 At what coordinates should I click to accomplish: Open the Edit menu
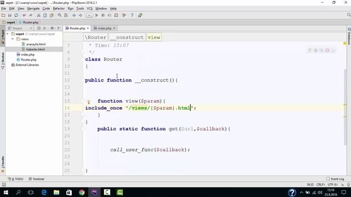pos(12,9)
